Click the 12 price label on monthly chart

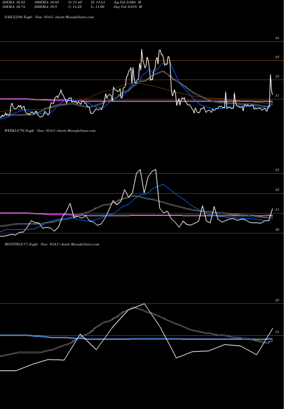[277, 301]
